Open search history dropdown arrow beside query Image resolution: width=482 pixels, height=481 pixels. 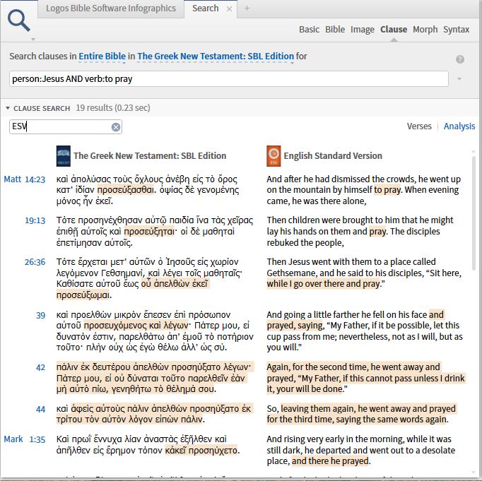[x=459, y=79]
